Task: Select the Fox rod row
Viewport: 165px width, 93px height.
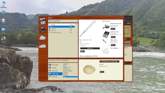Action: pyautogui.click(x=62, y=27)
